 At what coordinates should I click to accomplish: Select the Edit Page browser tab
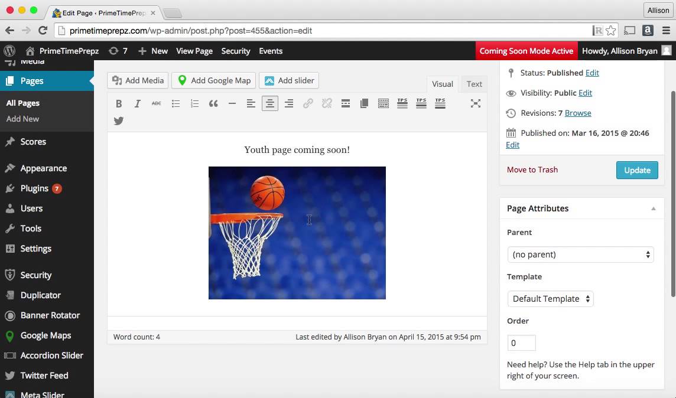tap(104, 13)
